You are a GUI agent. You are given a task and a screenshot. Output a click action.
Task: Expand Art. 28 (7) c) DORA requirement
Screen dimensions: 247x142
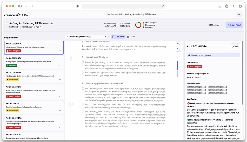pos(60,80)
